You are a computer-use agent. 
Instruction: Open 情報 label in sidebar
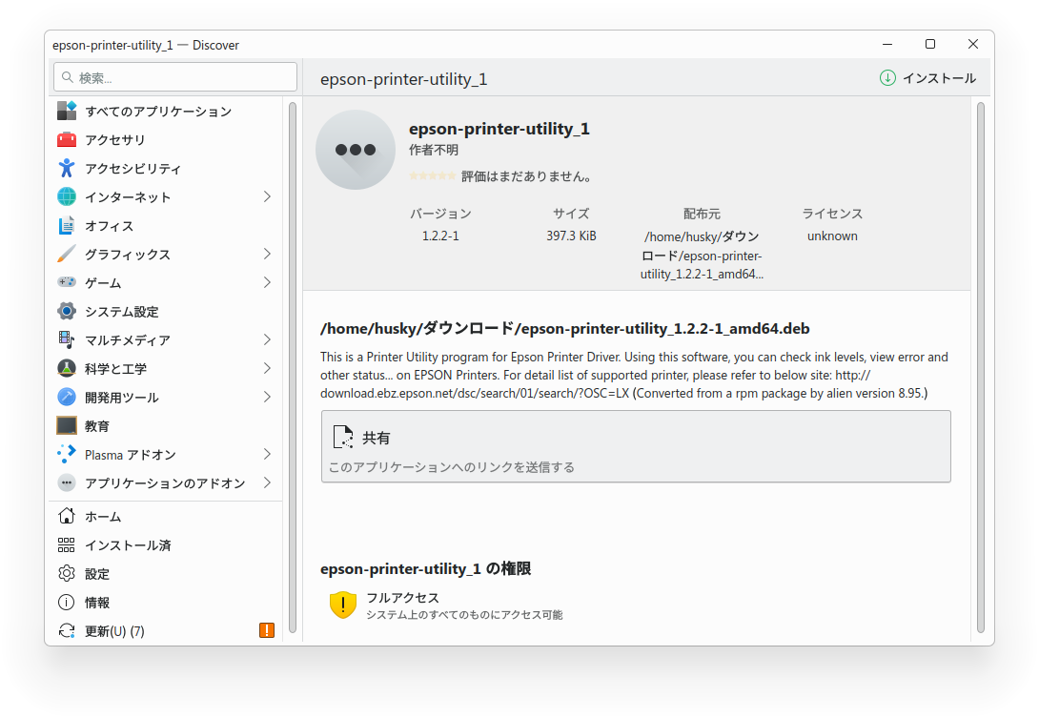click(x=96, y=603)
